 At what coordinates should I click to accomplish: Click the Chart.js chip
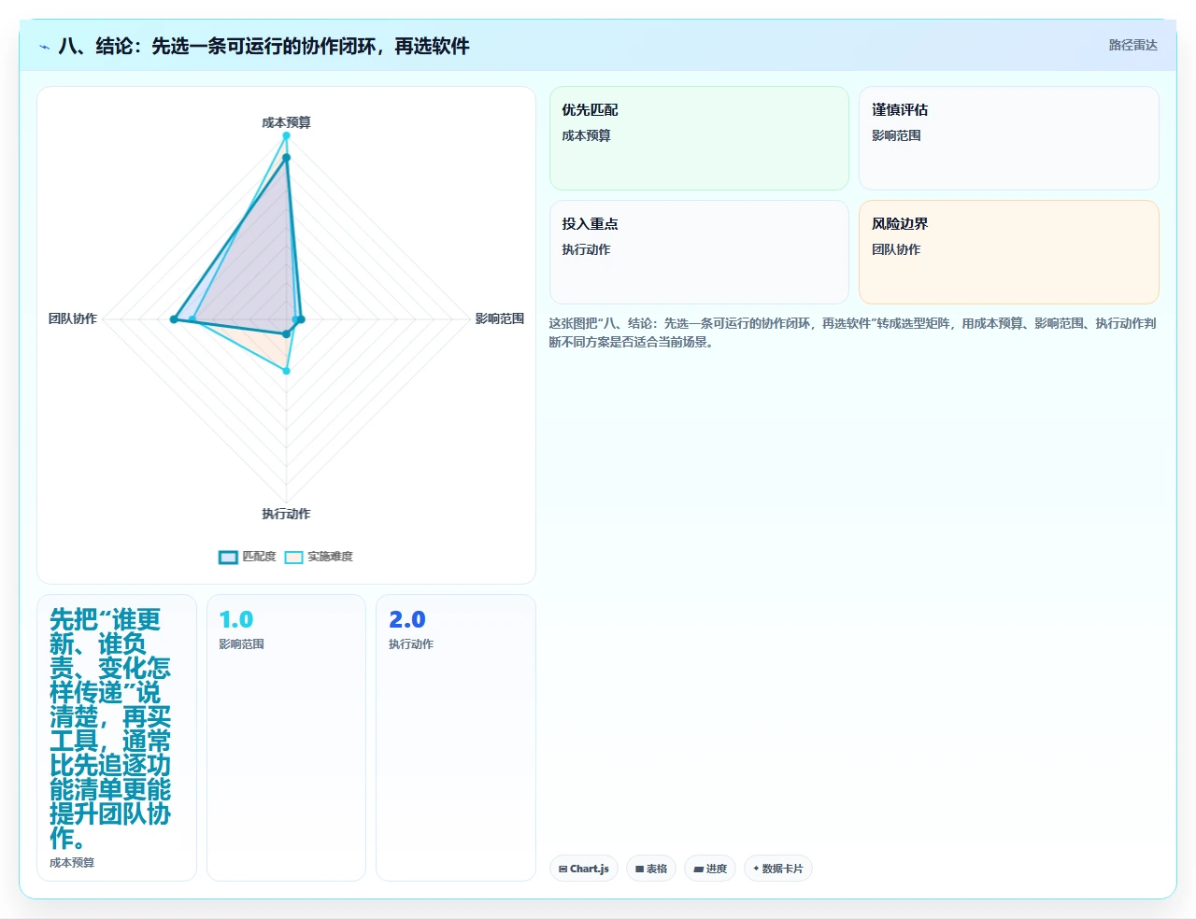(x=584, y=869)
